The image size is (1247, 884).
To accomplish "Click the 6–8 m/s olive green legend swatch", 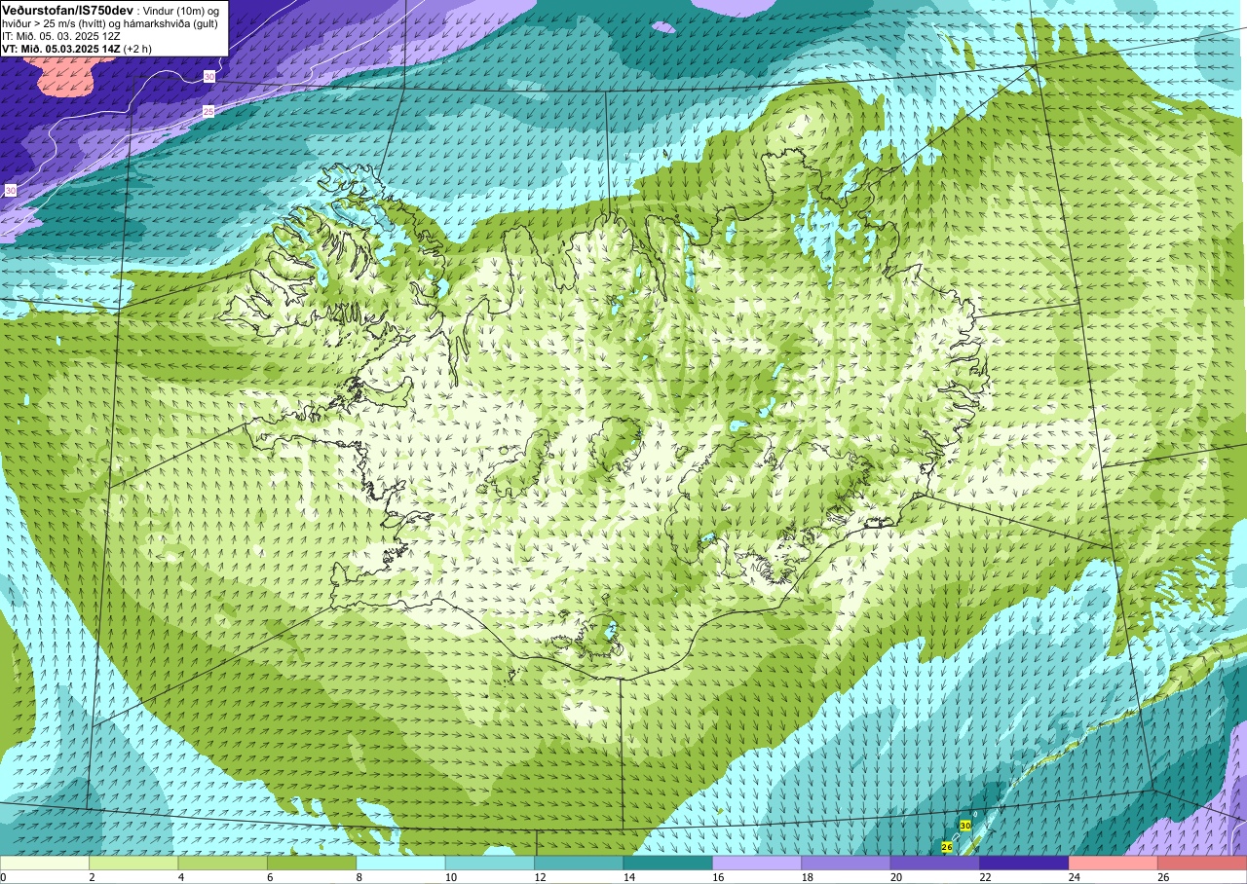I will 312,863.
